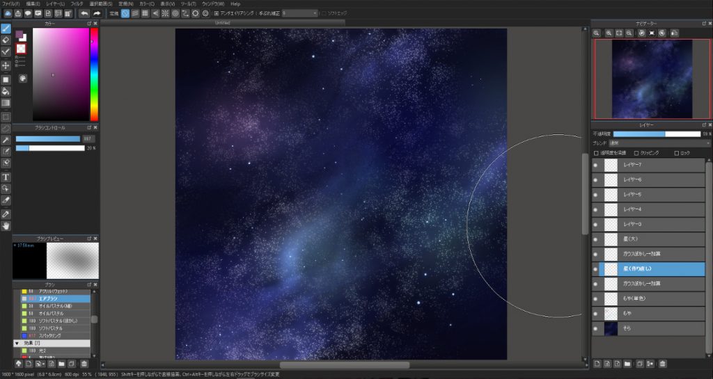Delete layer with trash icon in Layers panel
The width and height of the screenshot is (713, 379).
(x=663, y=363)
